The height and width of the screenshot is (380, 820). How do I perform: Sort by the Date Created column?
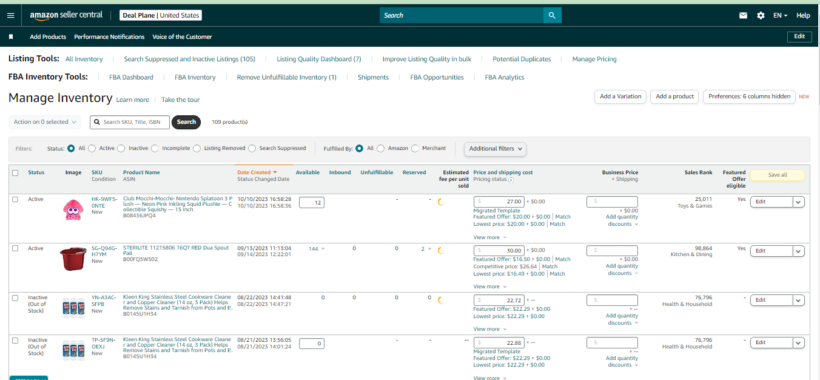point(257,172)
